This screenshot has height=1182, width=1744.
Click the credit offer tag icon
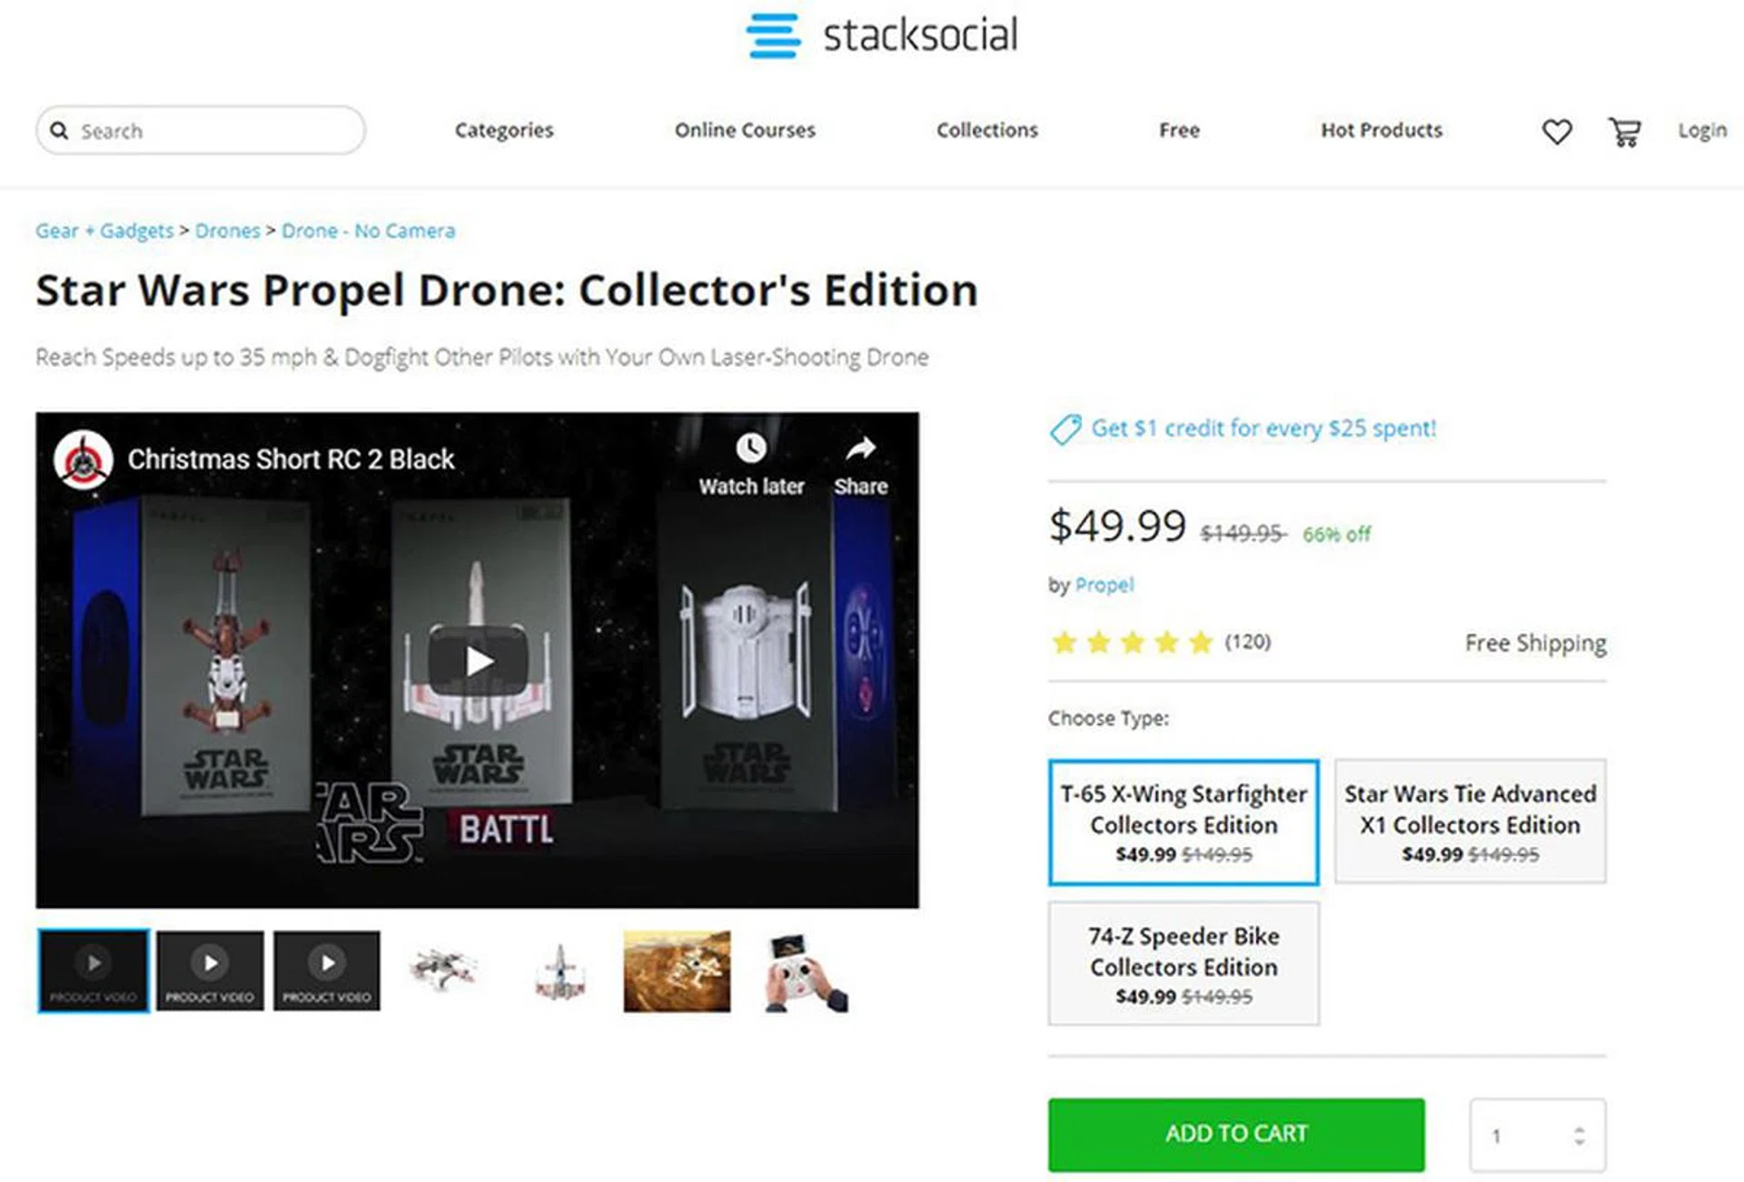tap(1065, 428)
